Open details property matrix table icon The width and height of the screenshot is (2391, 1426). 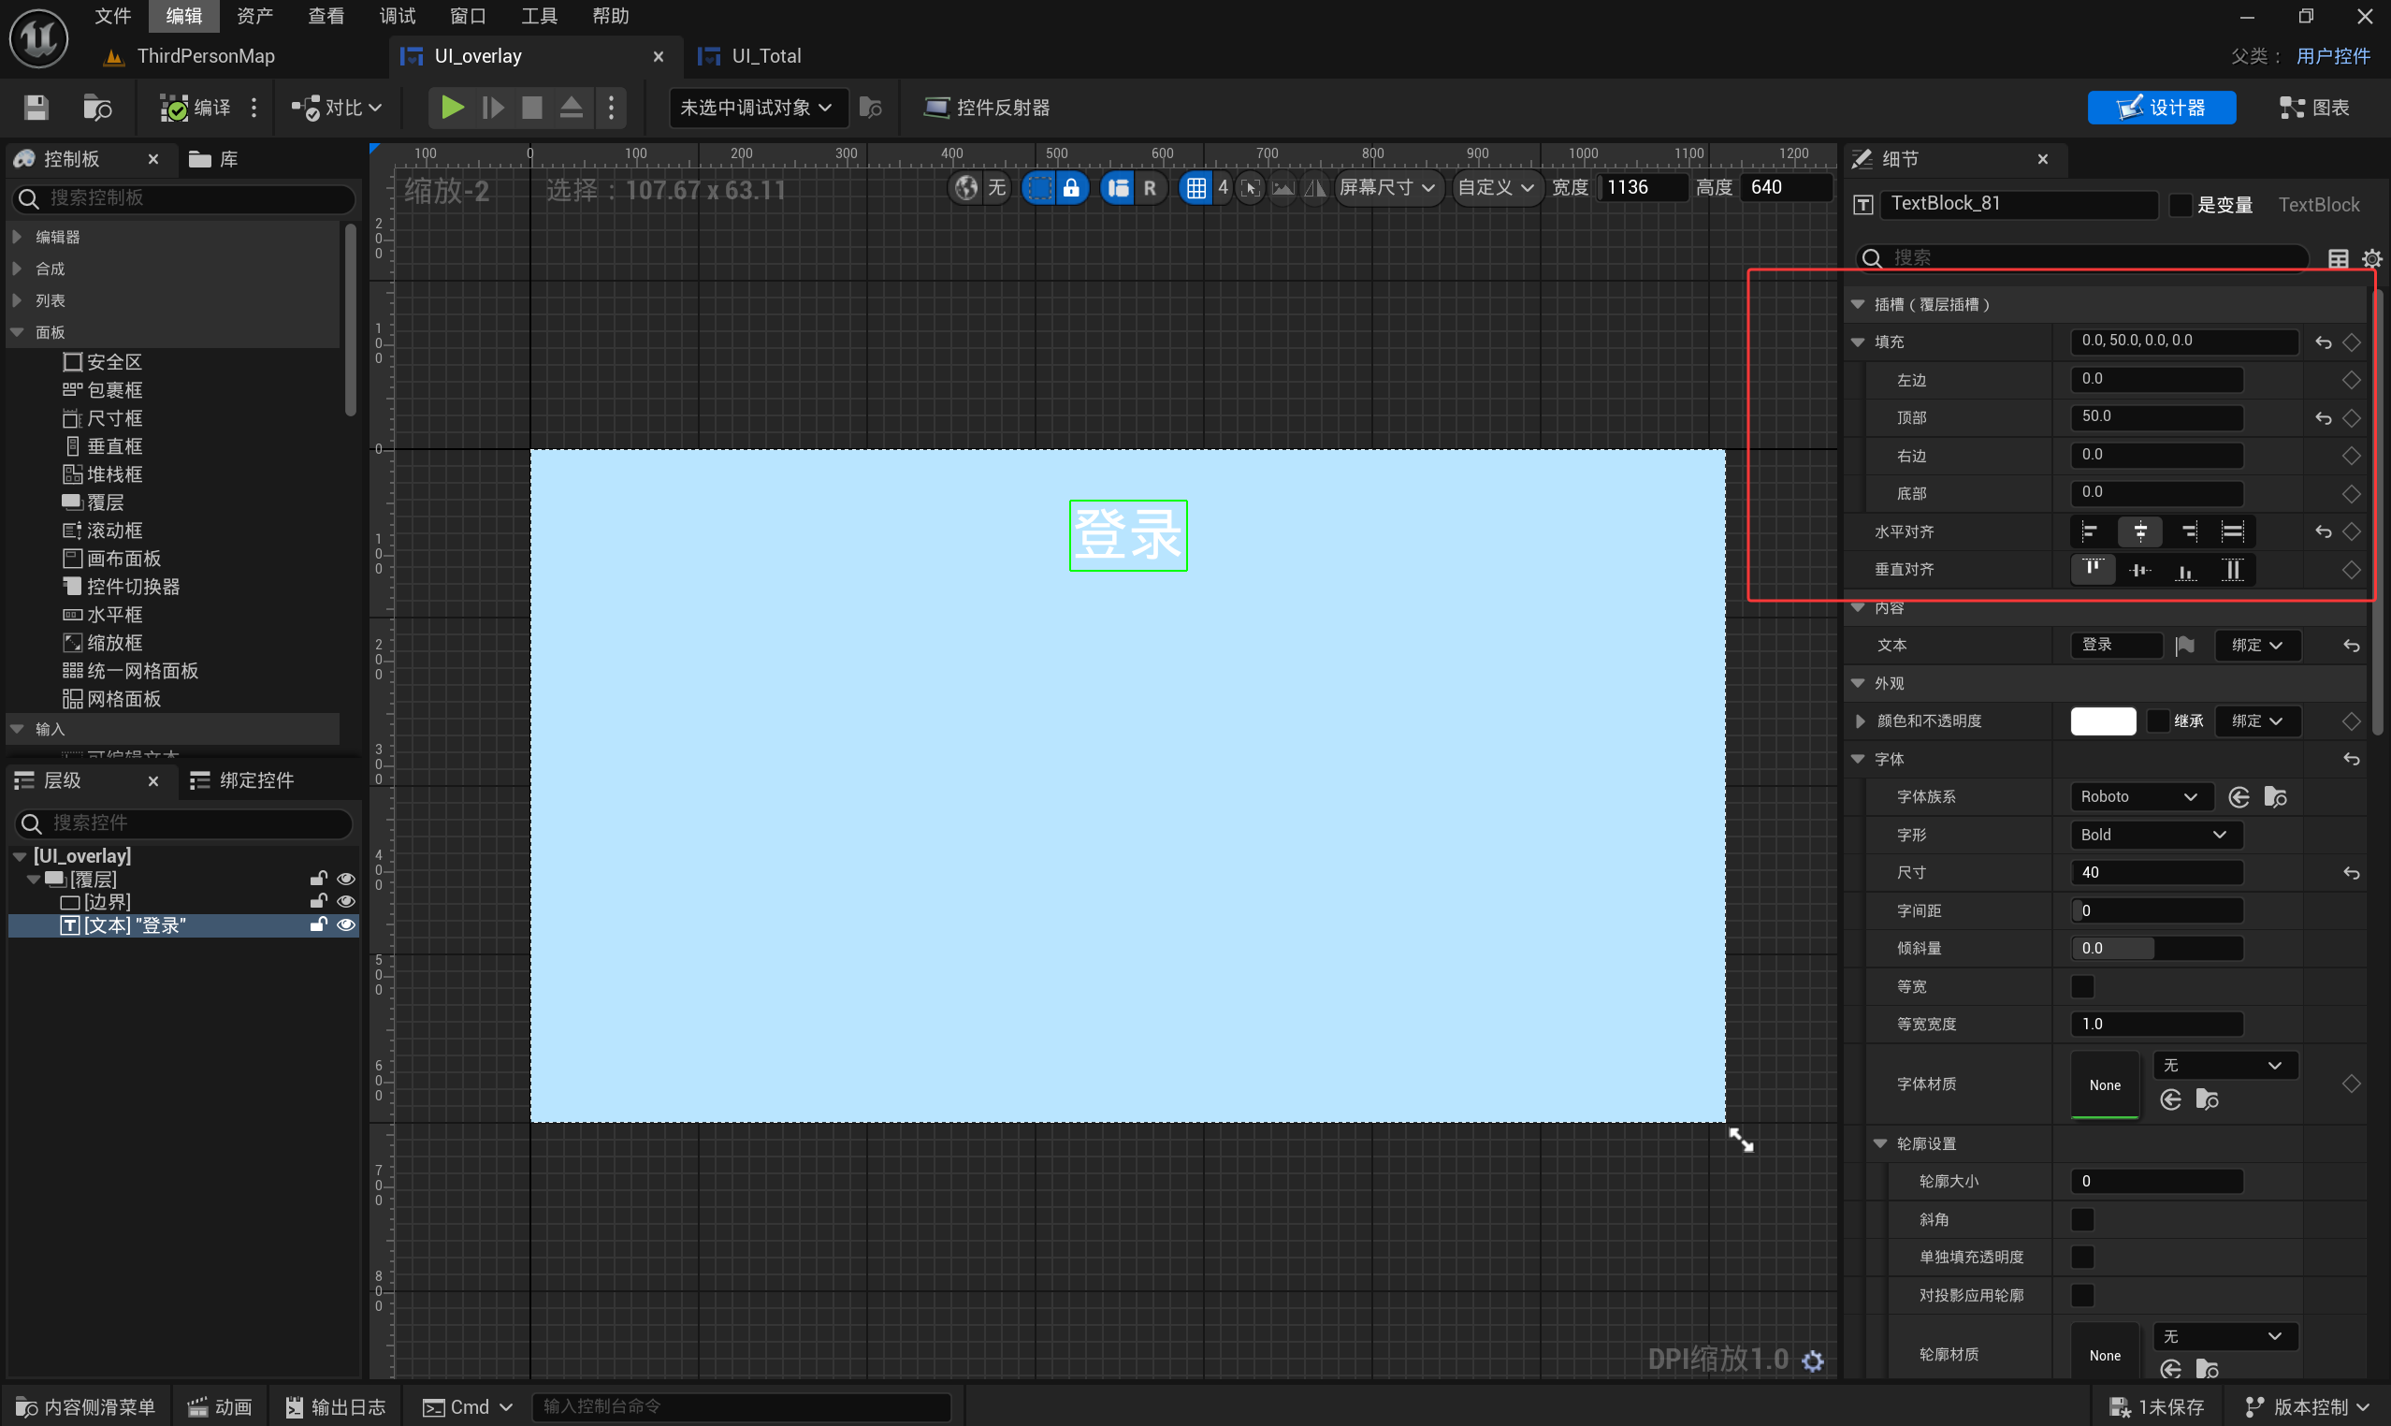coord(2339,257)
